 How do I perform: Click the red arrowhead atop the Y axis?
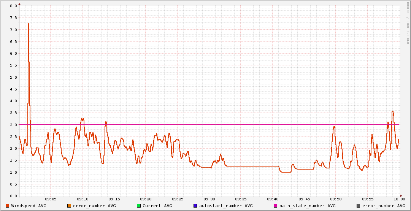click(x=19, y=4)
